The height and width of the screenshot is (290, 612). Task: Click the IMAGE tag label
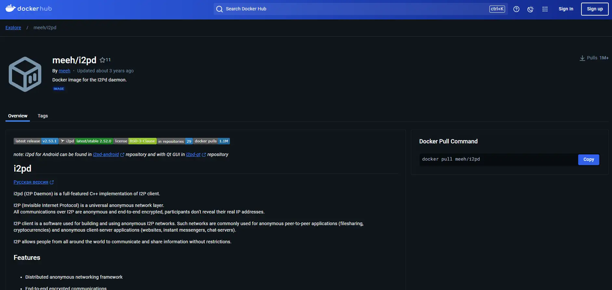[59, 89]
